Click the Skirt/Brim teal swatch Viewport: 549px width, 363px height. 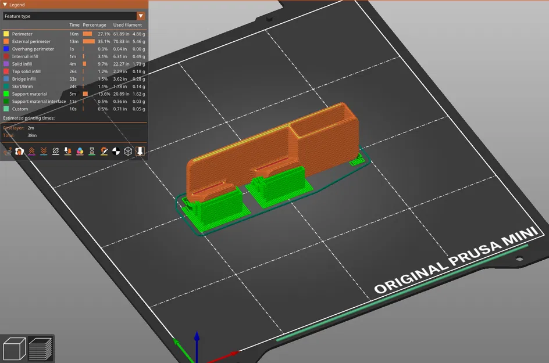click(x=6, y=87)
